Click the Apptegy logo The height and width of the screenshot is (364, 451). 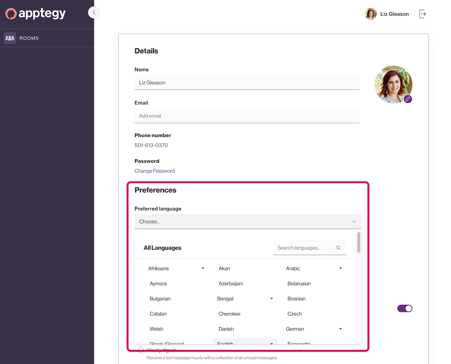tap(36, 14)
